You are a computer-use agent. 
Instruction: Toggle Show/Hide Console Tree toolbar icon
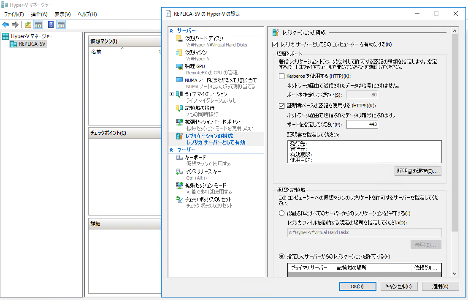38,25
